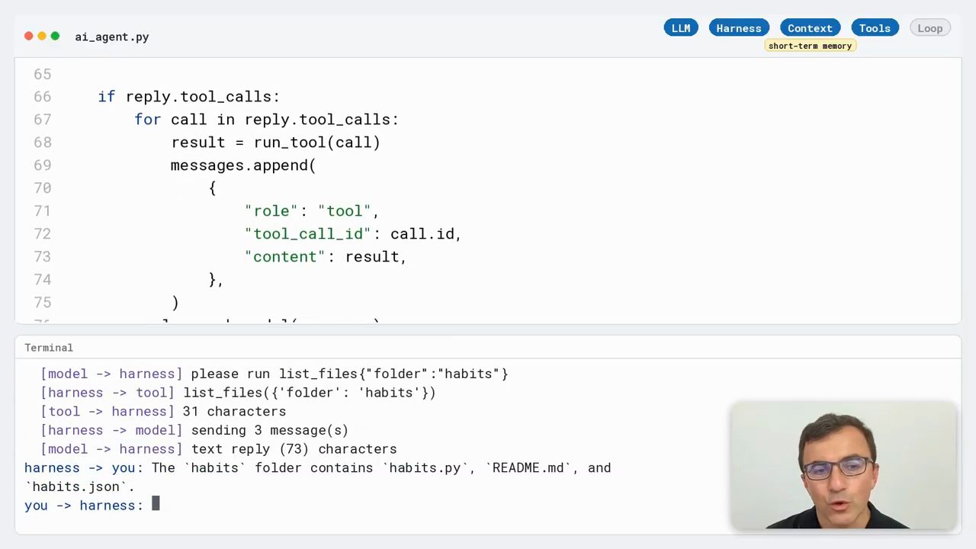Click the '[harness -> tool]' terminal line

point(238,393)
